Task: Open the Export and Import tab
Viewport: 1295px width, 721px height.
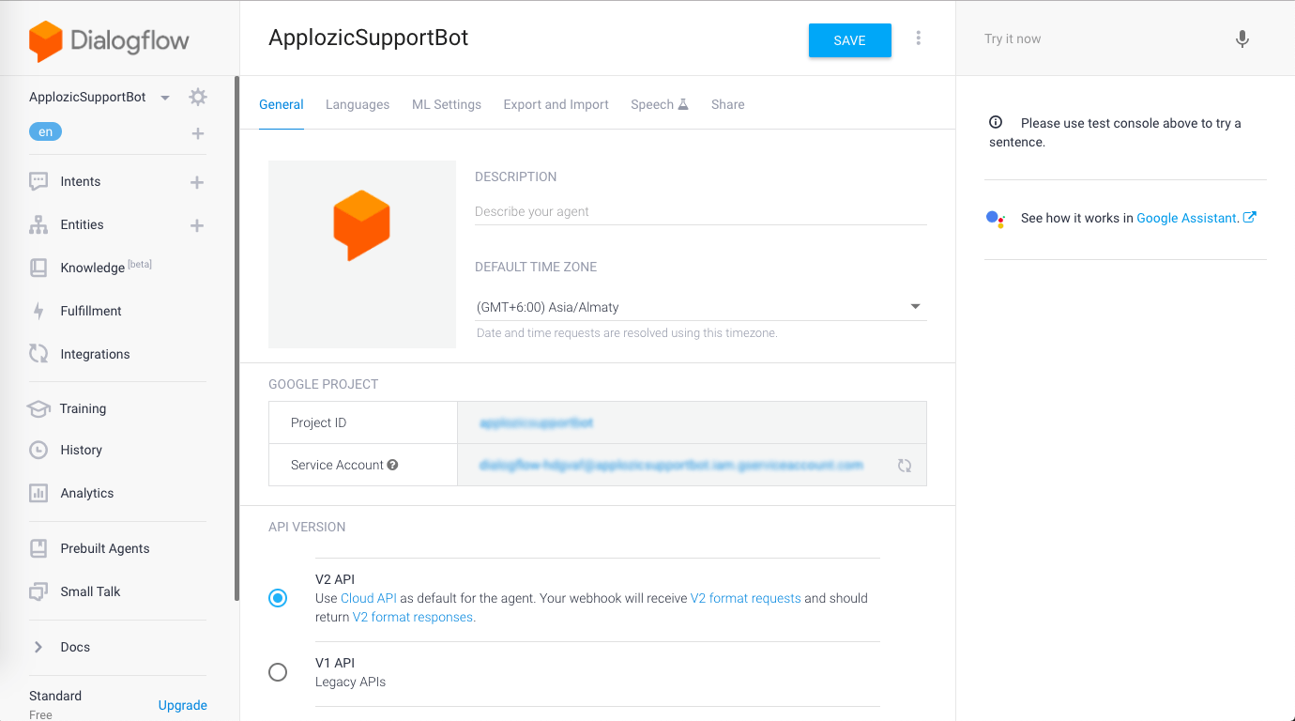Action: click(x=556, y=104)
